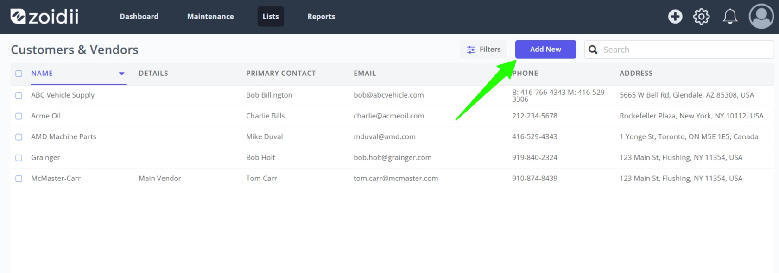The height and width of the screenshot is (273, 779).
Task: Click the Main Vendor details cell
Action: [x=160, y=178]
